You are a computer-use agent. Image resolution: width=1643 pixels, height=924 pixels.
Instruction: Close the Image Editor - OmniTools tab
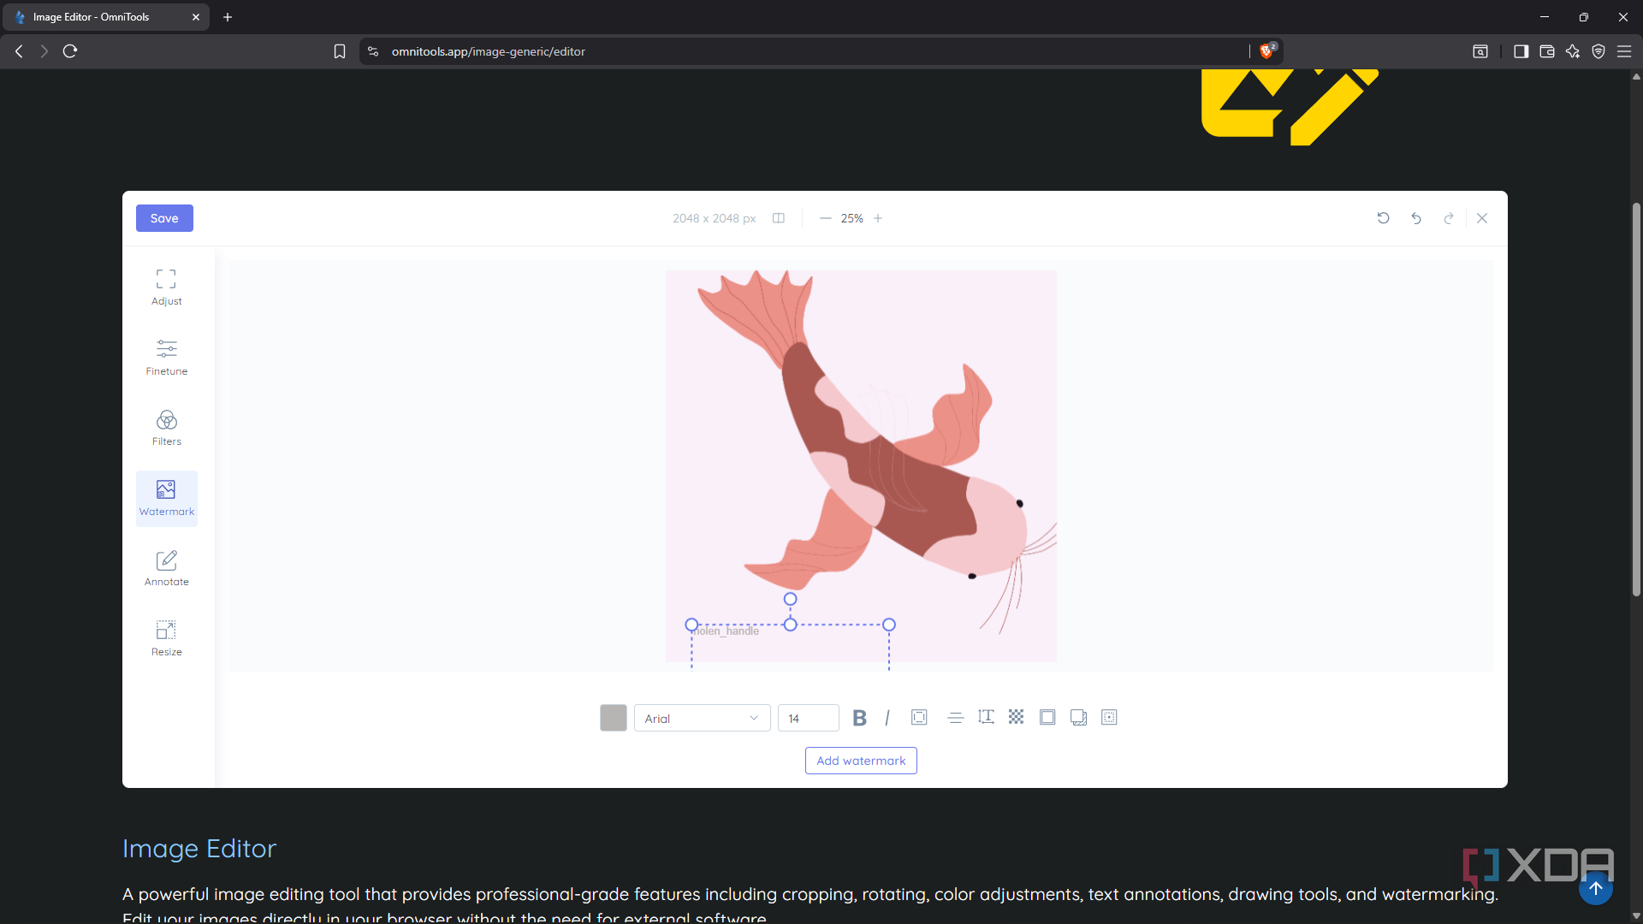(196, 17)
